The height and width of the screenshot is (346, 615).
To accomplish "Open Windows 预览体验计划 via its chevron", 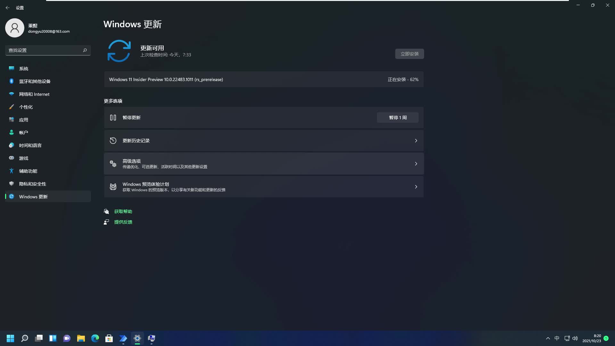I will (x=416, y=187).
